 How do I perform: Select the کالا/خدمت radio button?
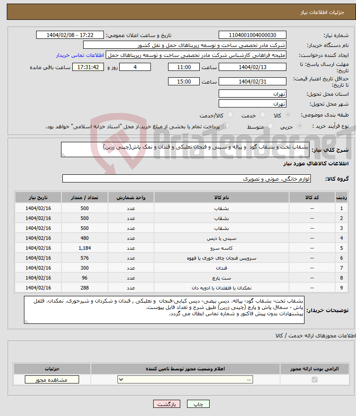[x=230, y=115]
